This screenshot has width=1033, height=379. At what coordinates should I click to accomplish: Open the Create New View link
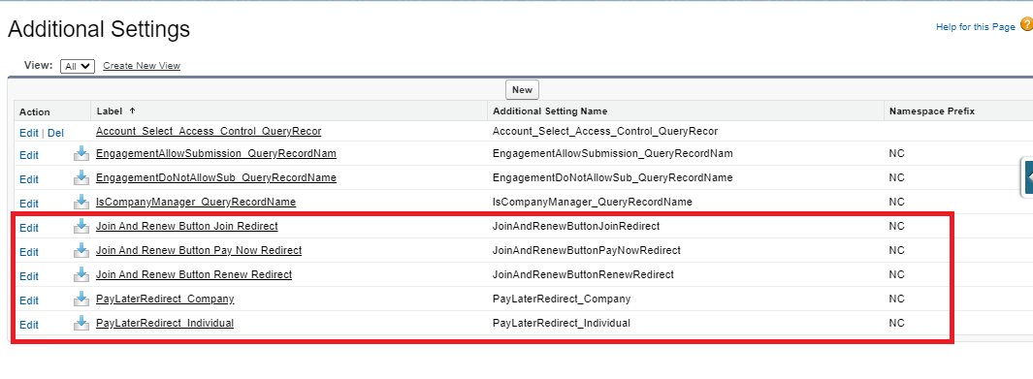(142, 66)
